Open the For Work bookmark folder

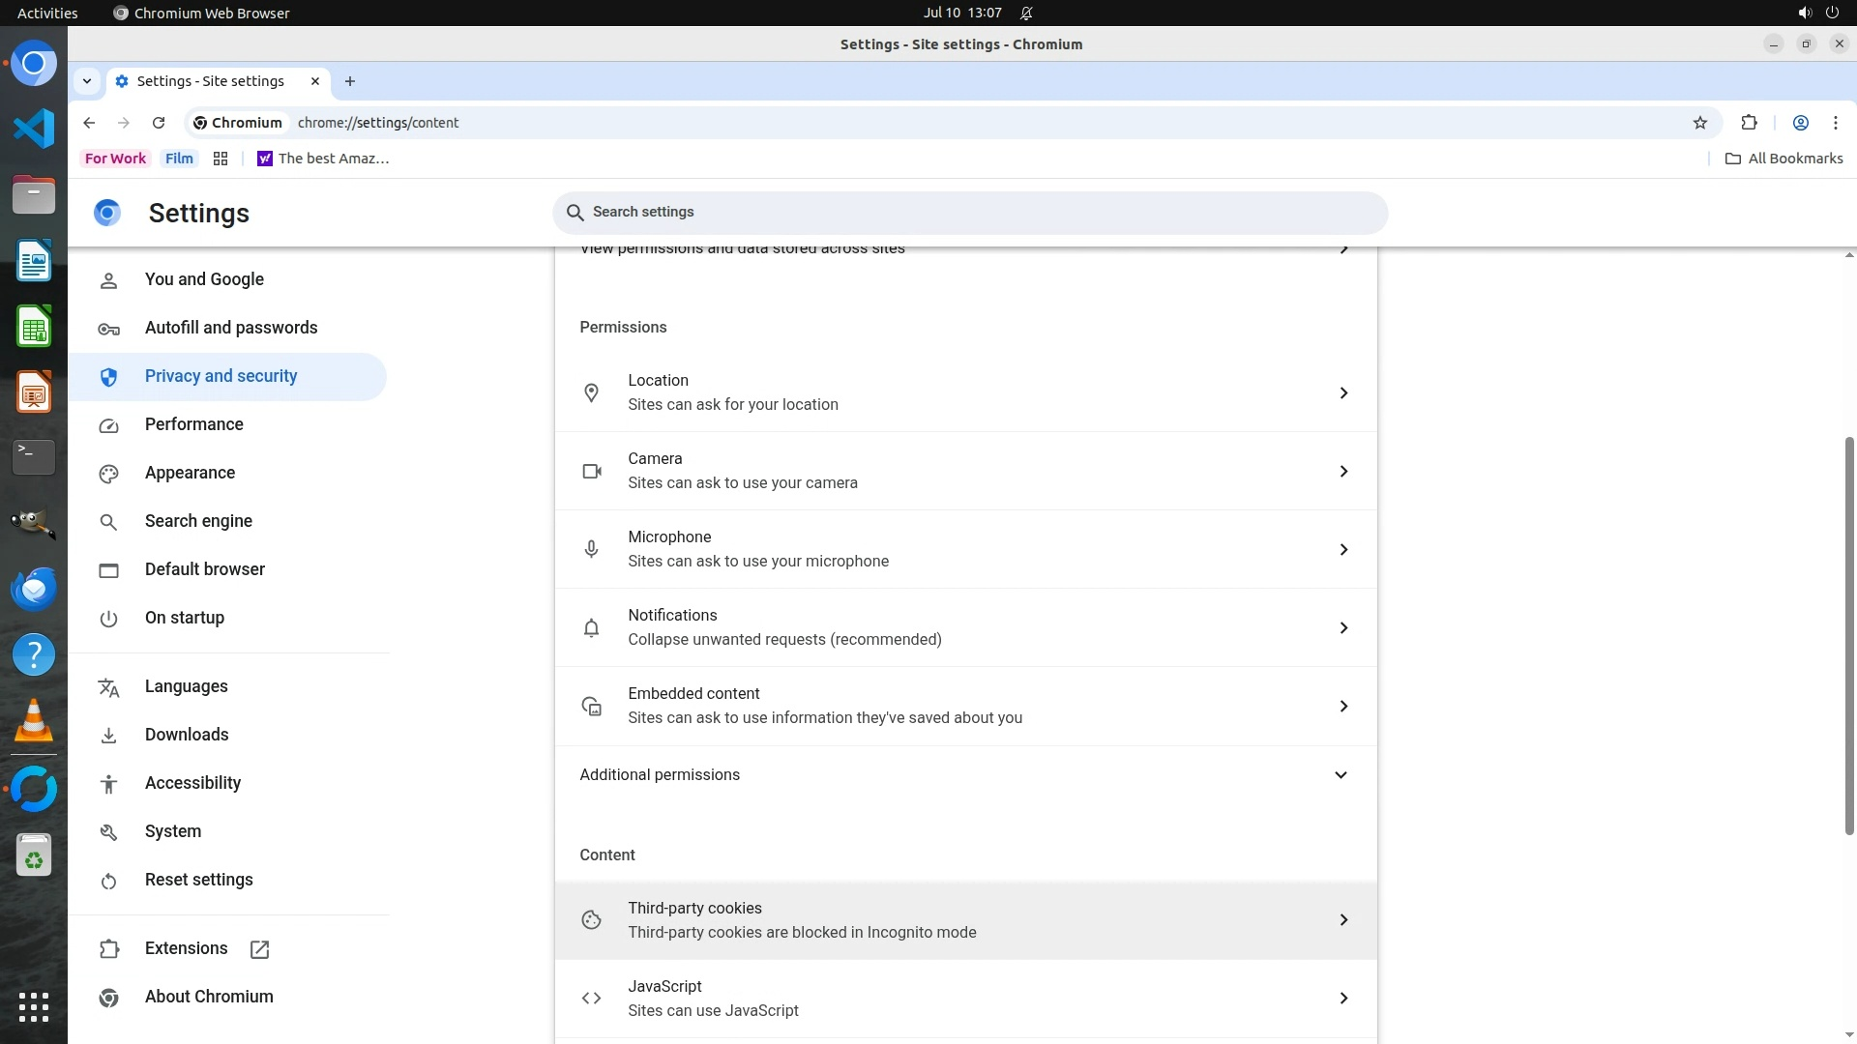pyautogui.click(x=115, y=159)
